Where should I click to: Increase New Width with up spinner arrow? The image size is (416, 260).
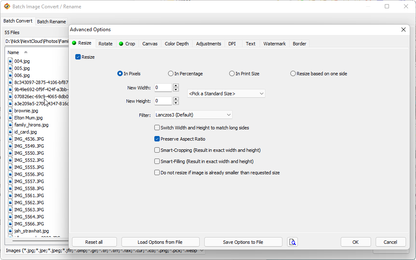(x=176, y=86)
